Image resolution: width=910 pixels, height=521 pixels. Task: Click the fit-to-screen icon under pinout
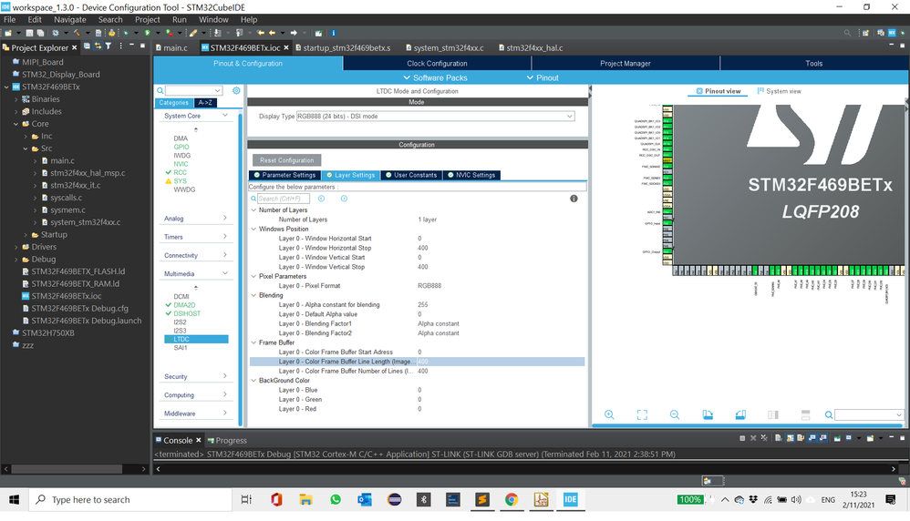click(642, 414)
